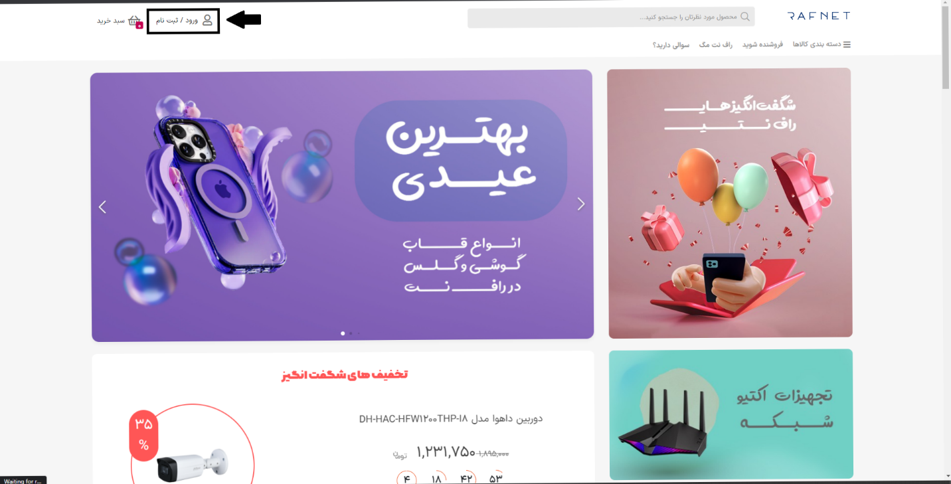Image resolution: width=951 pixels, height=484 pixels.
Task: Open the فروشنده شوید menu item
Action: click(762, 44)
